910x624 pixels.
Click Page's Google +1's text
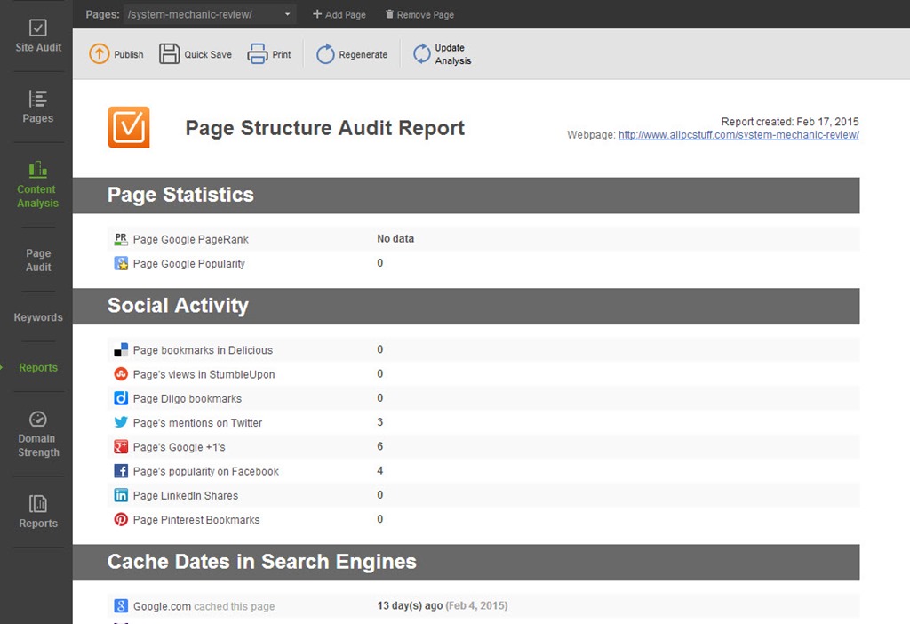[x=179, y=447]
